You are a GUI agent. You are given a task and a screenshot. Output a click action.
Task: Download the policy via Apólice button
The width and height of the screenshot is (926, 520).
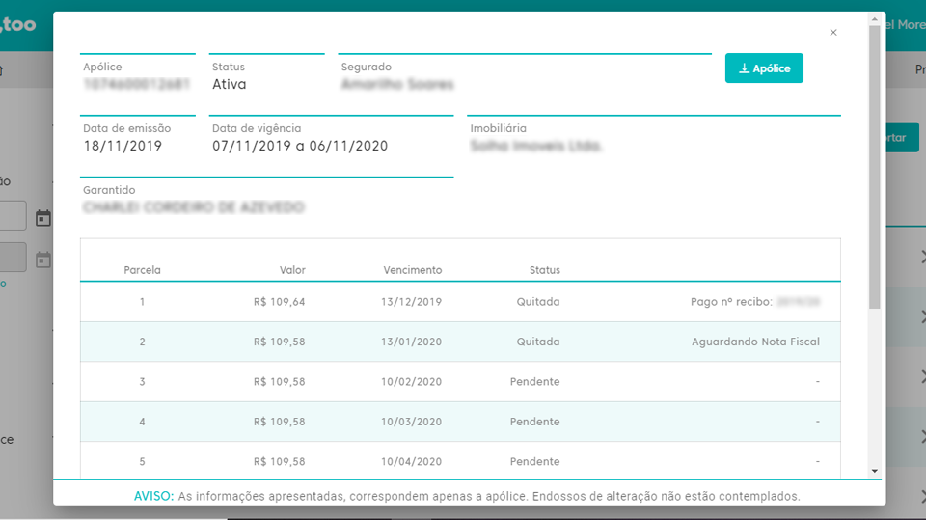click(764, 68)
